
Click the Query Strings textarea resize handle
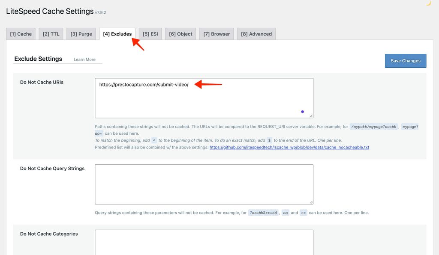pos(311,202)
